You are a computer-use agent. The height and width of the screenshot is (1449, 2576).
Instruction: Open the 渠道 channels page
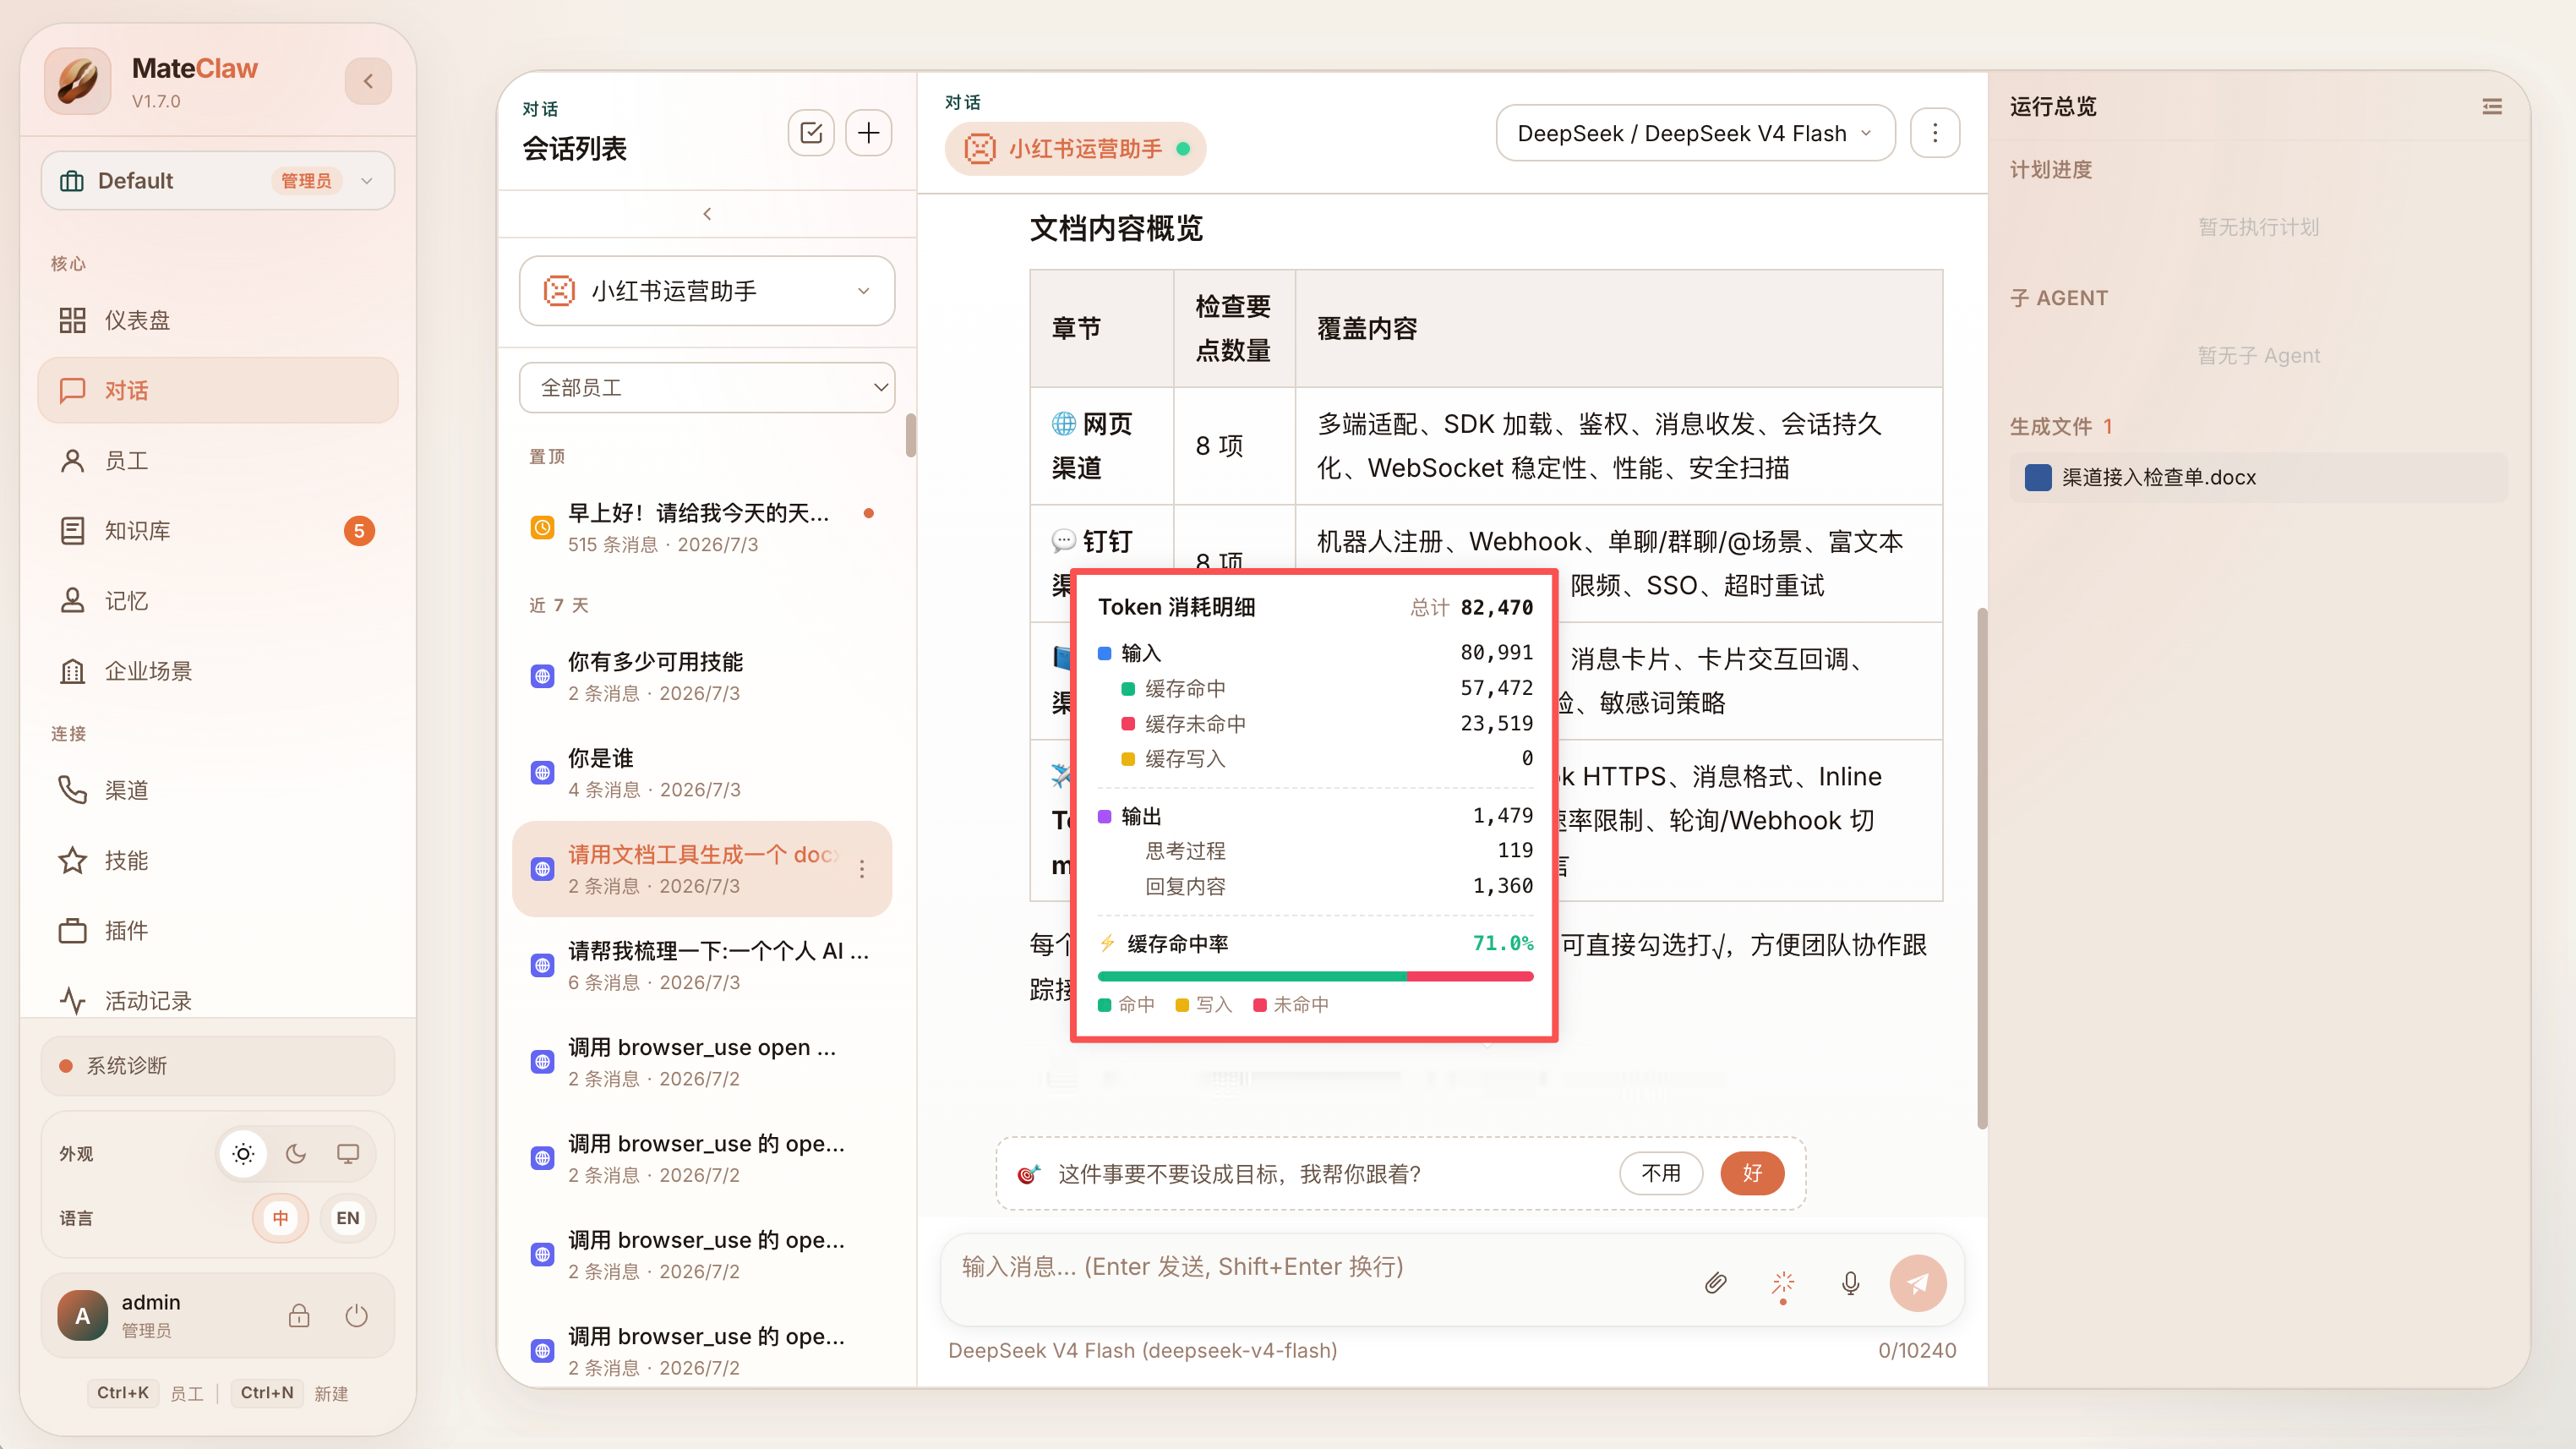tap(218, 790)
